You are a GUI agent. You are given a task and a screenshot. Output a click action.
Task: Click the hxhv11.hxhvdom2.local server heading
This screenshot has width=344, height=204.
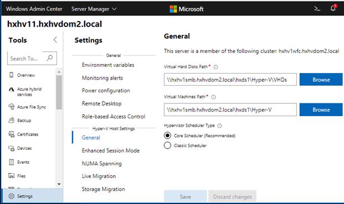54,24
